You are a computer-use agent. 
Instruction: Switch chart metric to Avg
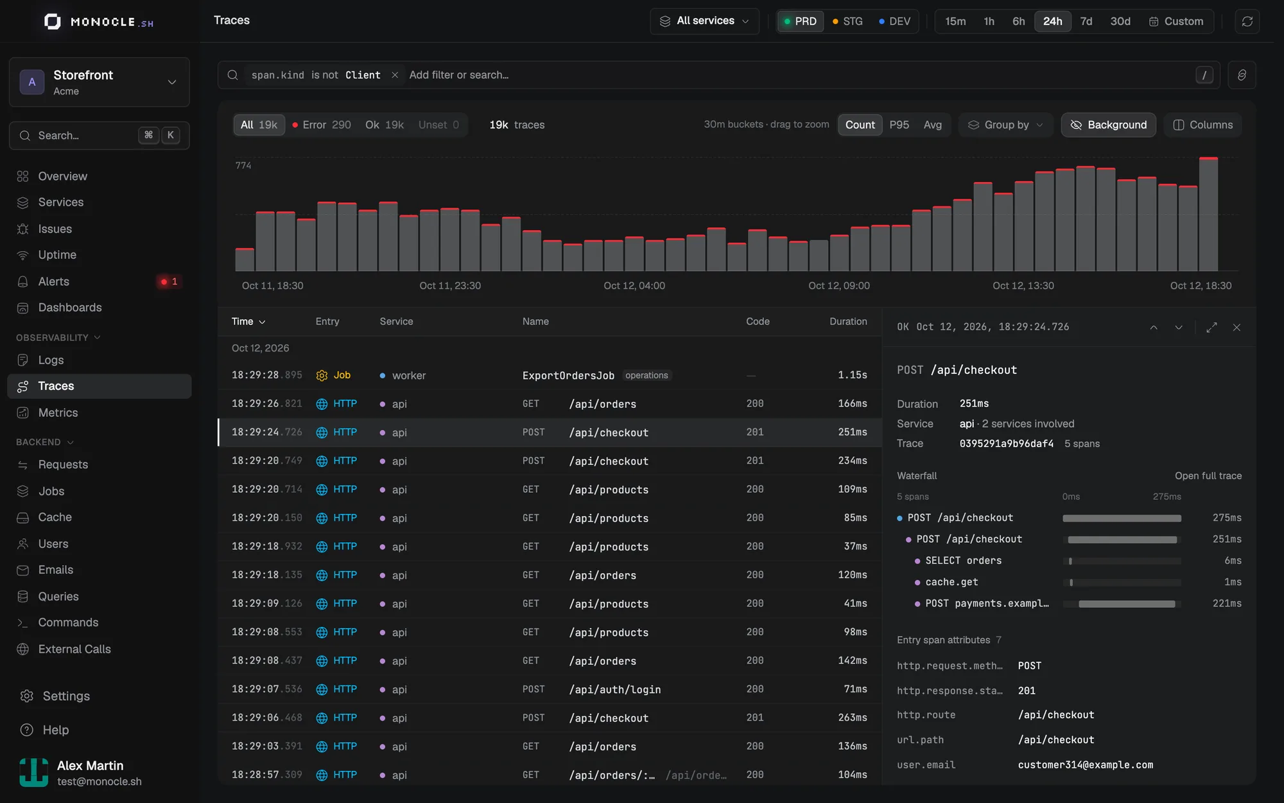[932, 125]
